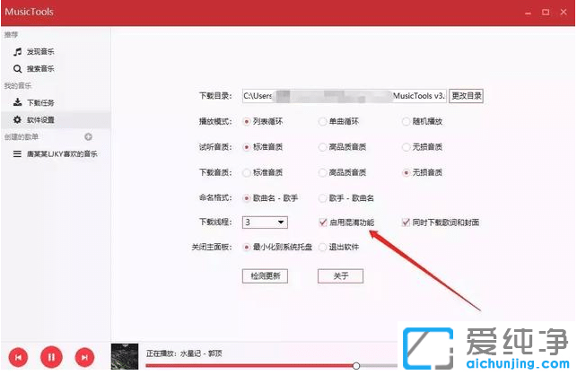
Task: Skip to the next track
Action: (x=84, y=357)
